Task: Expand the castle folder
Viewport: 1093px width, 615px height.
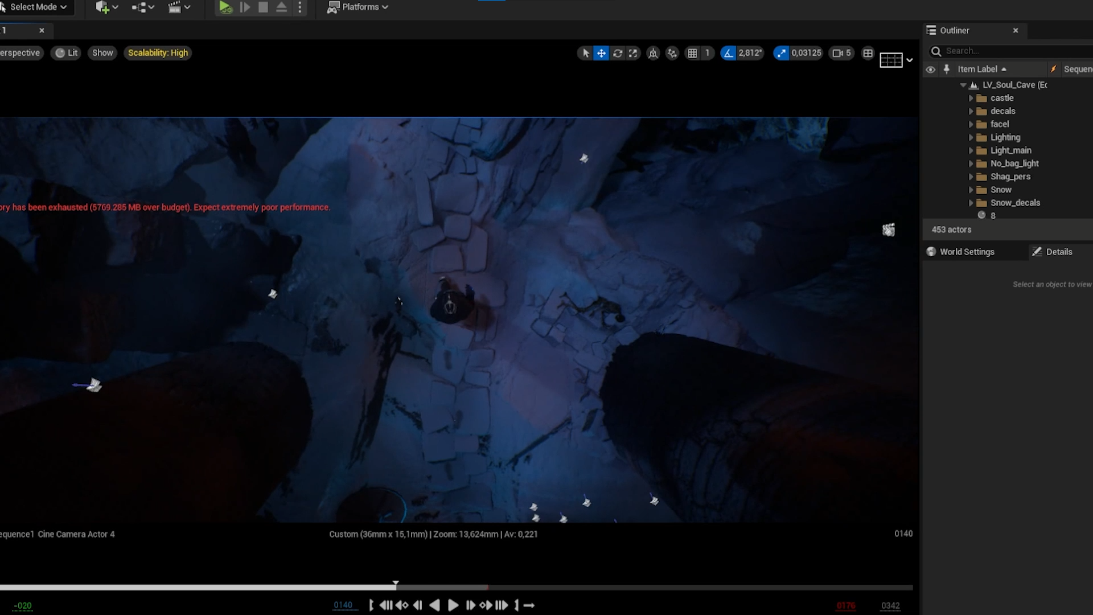Action: click(x=971, y=98)
